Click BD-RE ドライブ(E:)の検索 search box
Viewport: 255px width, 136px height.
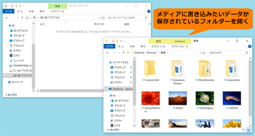click(128, 18)
